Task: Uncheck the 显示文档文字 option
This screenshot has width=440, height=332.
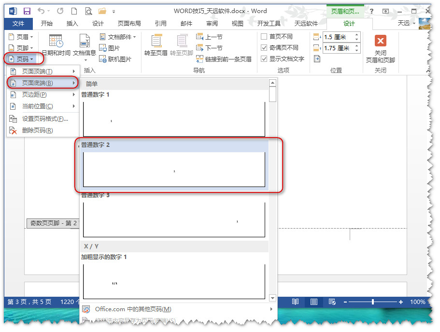Action: [264, 59]
